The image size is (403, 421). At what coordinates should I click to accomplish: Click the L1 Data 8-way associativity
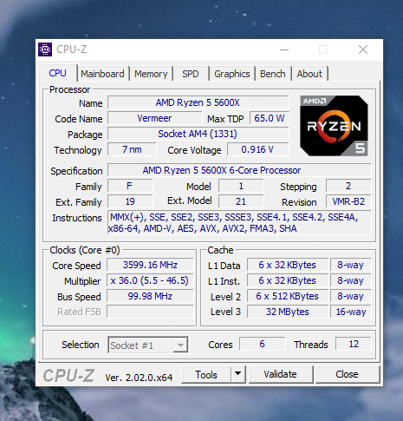click(x=351, y=265)
